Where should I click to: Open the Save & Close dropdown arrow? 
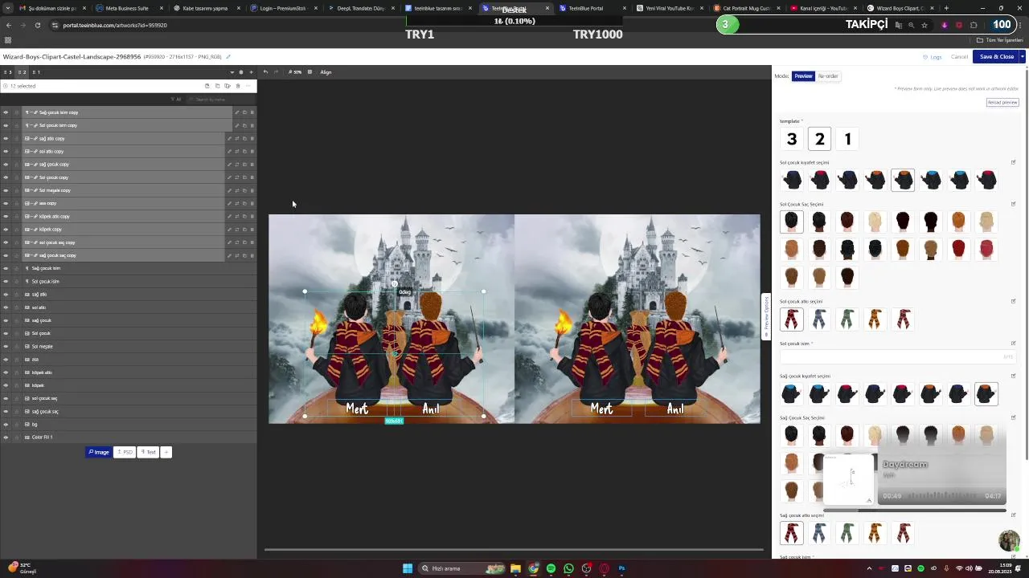(1022, 57)
